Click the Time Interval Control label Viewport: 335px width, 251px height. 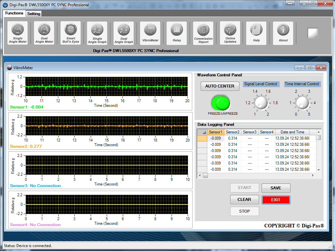pyautogui.click(x=302, y=84)
